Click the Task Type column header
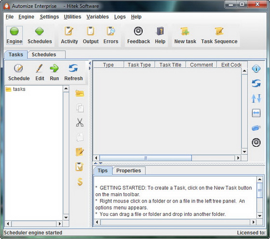 tap(139, 65)
